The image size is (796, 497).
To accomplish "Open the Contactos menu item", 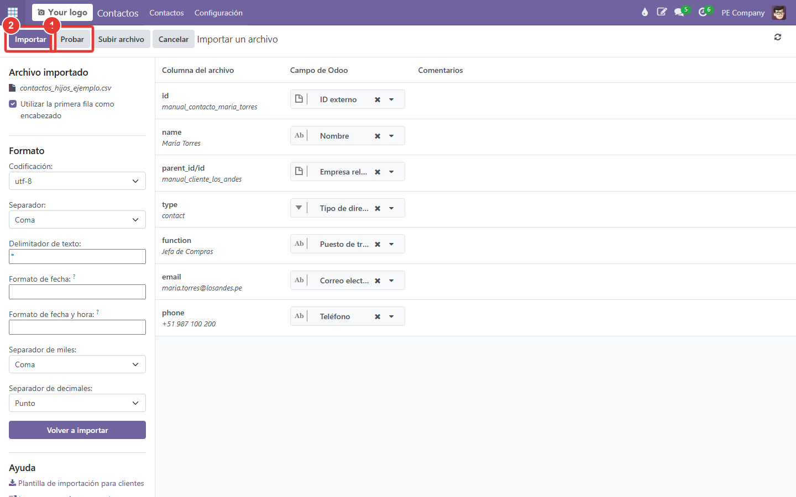I will [x=166, y=13].
